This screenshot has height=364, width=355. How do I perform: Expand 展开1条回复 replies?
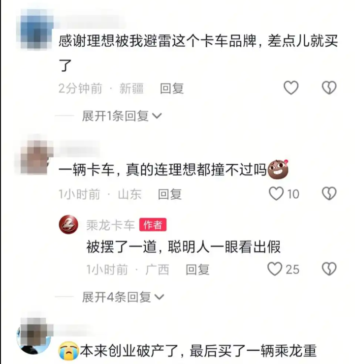(x=122, y=116)
